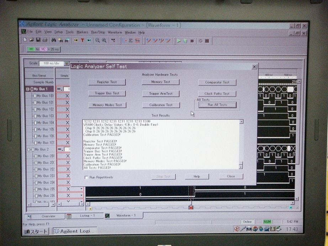The height and width of the screenshot is (246, 328).
Task: Start the Trigger Bus Test
Action: tap(107, 93)
